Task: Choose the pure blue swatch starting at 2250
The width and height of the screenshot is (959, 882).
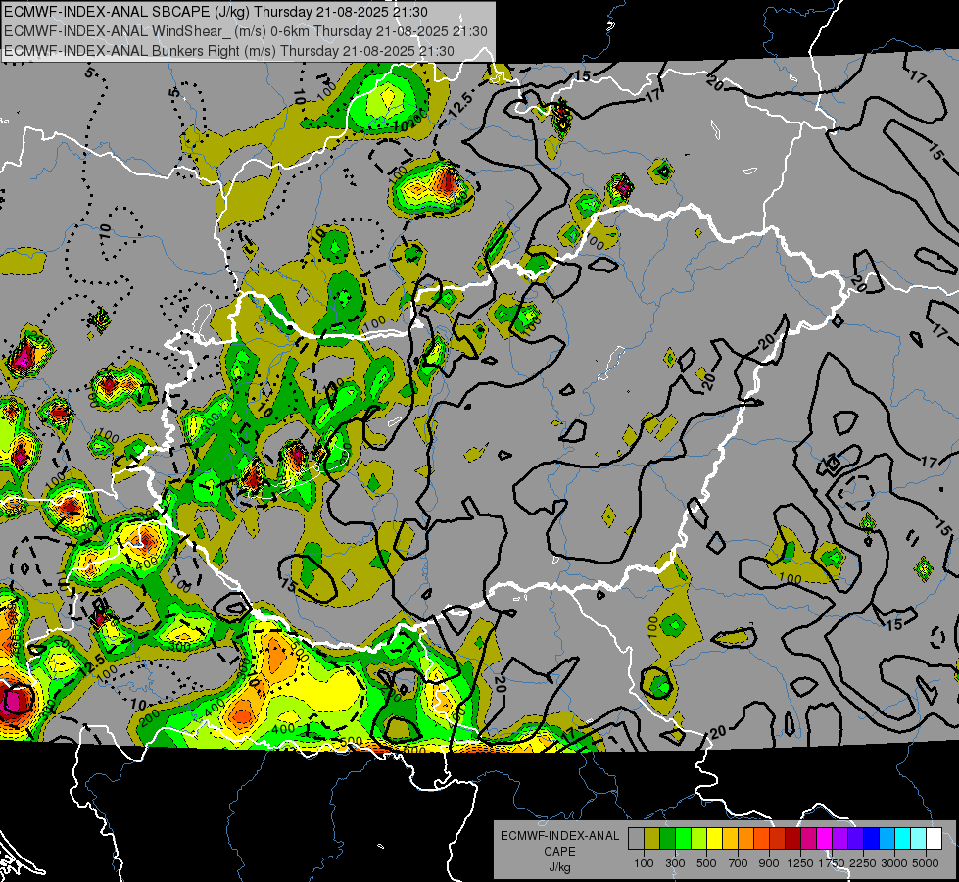Action: click(872, 839)
